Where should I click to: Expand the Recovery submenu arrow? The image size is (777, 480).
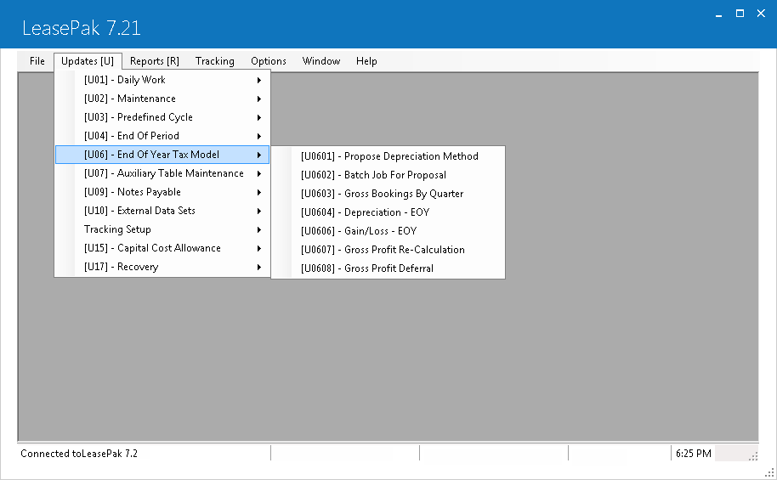pyautogui.click(x=259, y=268)
